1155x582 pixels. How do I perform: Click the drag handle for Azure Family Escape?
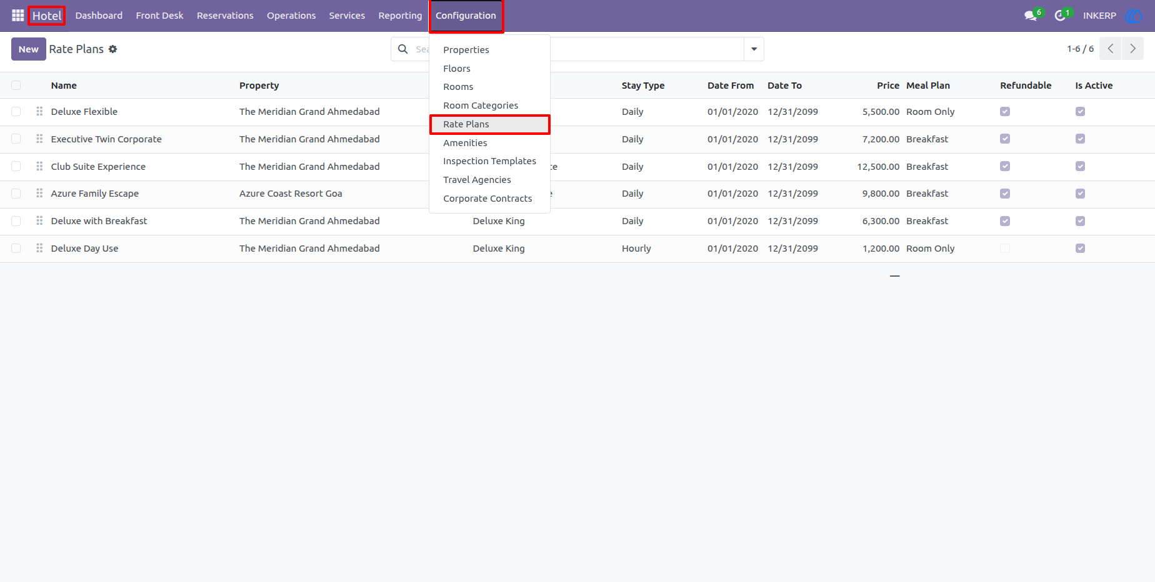pos(39,194)
